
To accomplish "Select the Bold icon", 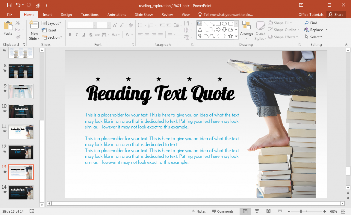I will (70, 35).
